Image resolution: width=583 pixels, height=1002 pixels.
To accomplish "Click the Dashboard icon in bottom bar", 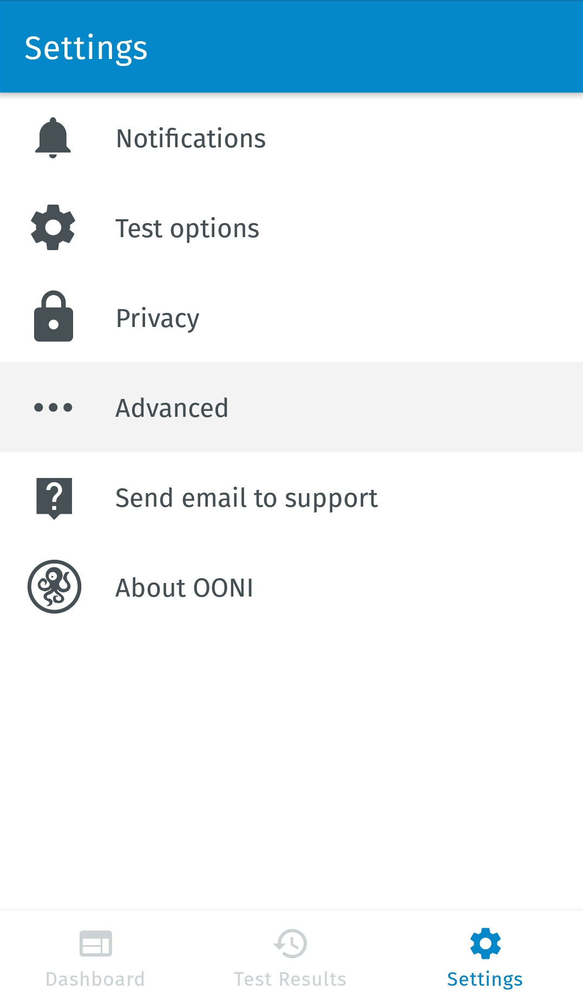I will 95,944.
